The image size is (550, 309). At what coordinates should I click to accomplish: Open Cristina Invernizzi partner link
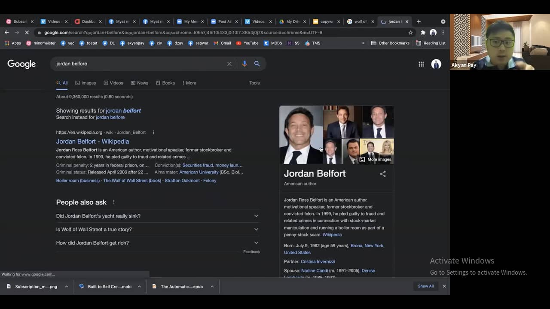(318, 261)
